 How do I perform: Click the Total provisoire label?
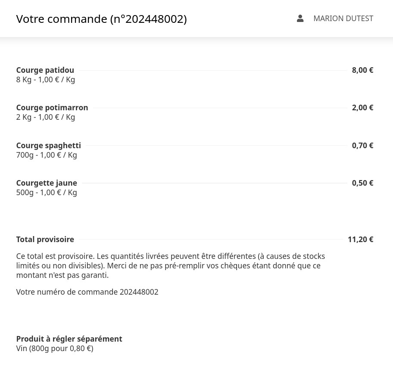tap(45, 239)
